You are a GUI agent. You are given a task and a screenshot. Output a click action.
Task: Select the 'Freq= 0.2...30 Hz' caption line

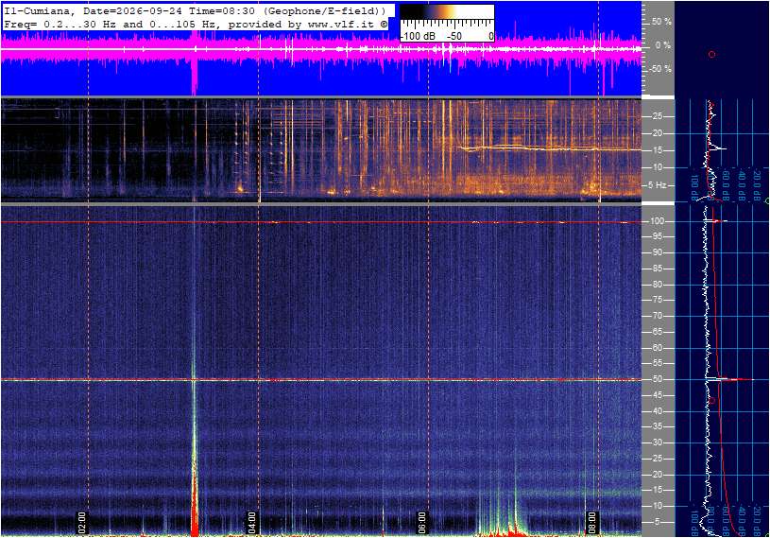(195, 24)
